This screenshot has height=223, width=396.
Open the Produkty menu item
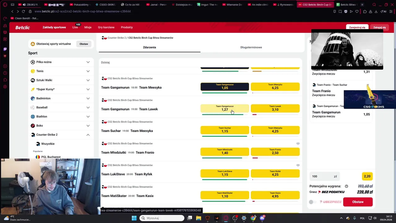coord(127,27)
